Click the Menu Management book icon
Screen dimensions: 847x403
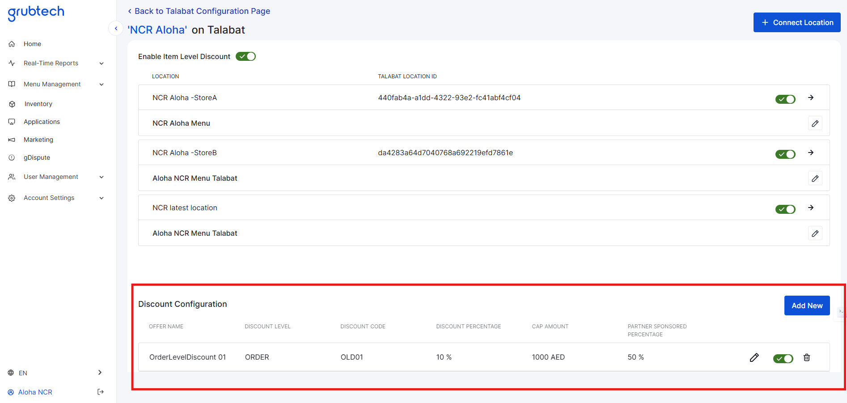12,84
